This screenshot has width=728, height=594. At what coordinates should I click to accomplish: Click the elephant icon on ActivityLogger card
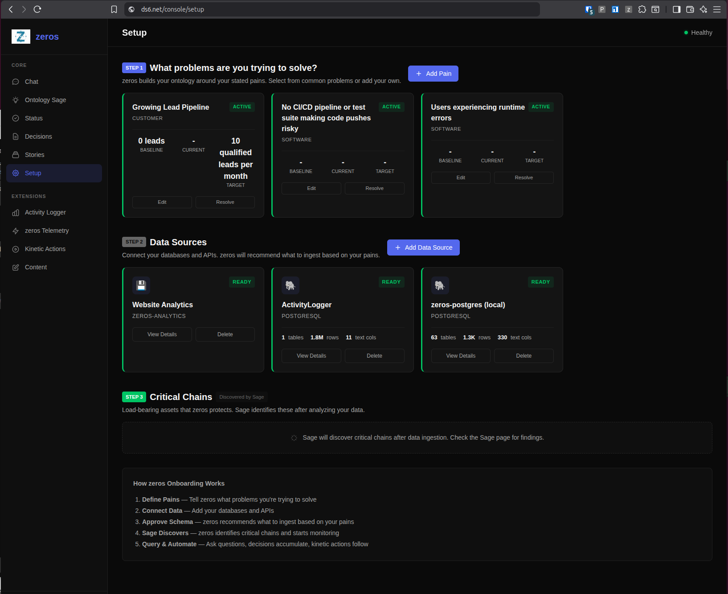290,285
